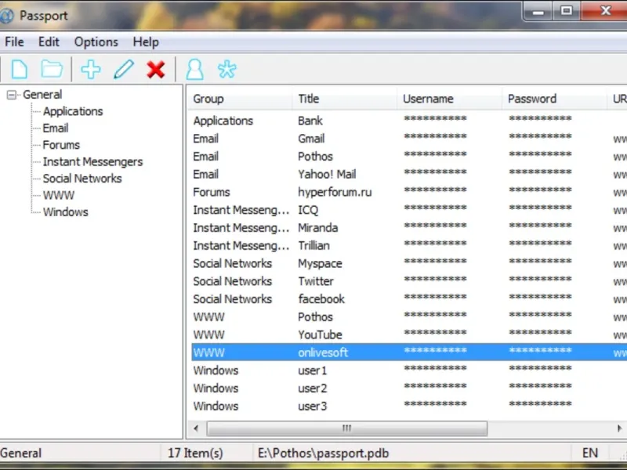Sort by the Title column header
The height and width of the screenshot is (470, 627).
(346, 99)
